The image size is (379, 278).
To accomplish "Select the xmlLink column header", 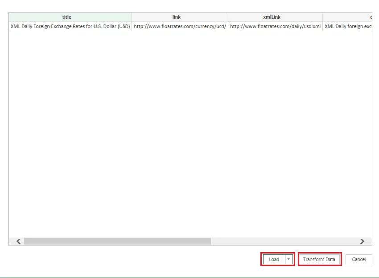I will click(x=275, y=17).
